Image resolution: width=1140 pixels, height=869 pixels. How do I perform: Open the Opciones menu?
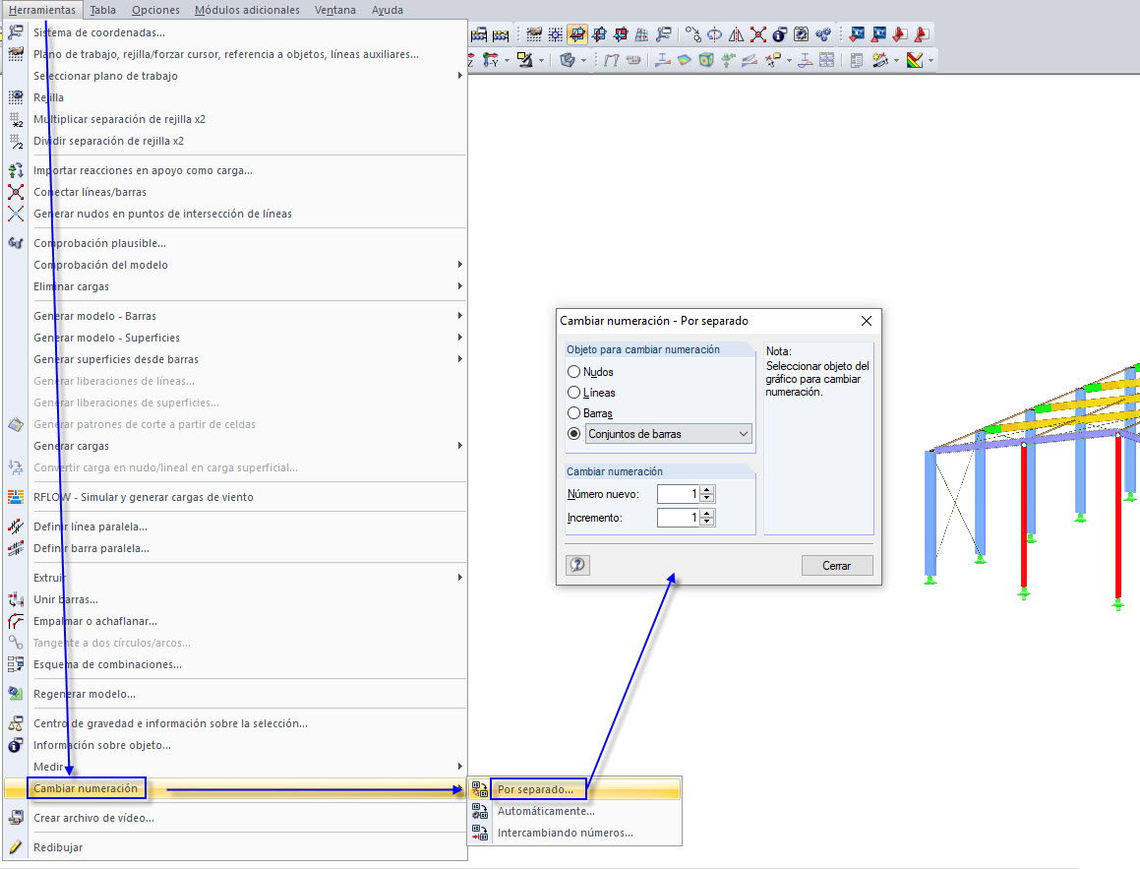(x=155, y=10)
